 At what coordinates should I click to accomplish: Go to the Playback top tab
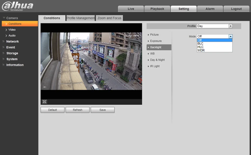[x=157, y=9]
